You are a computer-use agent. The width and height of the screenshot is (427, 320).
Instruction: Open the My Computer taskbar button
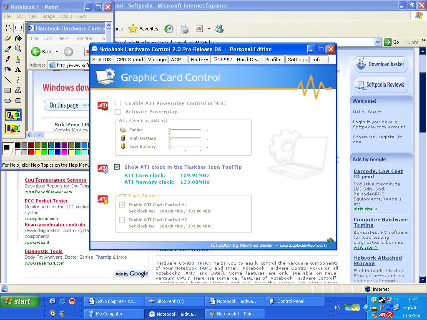point(113,314)
